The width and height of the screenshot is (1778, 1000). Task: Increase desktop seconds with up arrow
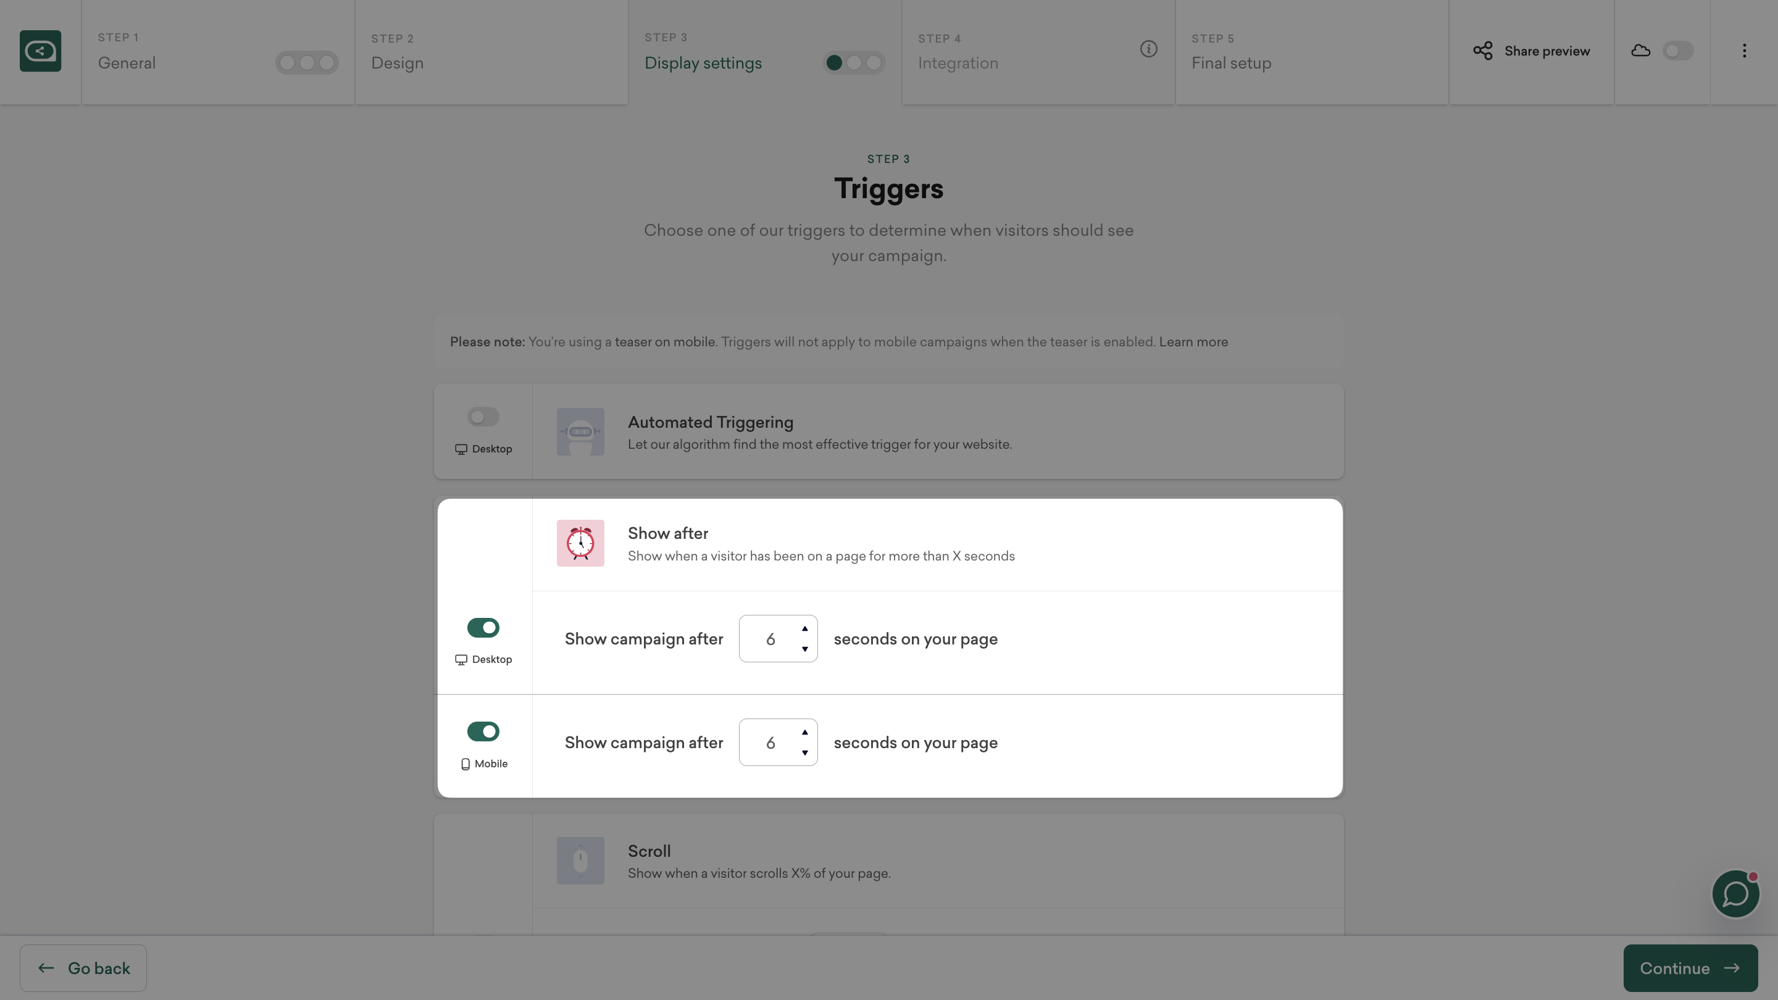click(805, 629)
